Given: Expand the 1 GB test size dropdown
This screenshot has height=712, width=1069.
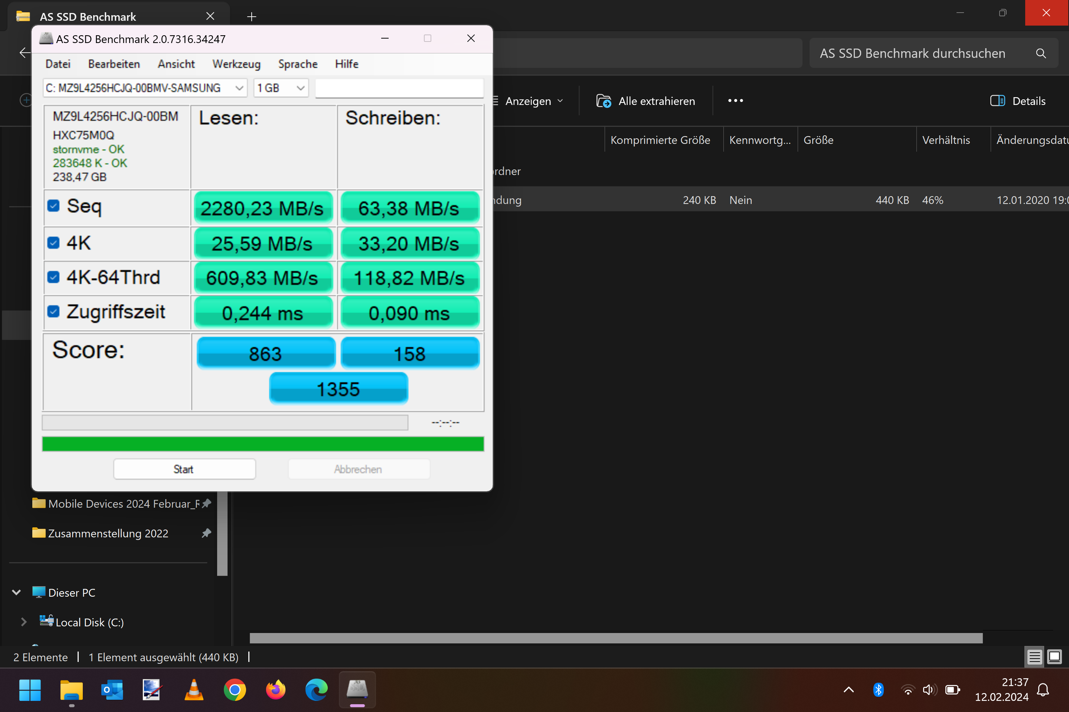Looking at the screenshot, I should tap(281, 88).
